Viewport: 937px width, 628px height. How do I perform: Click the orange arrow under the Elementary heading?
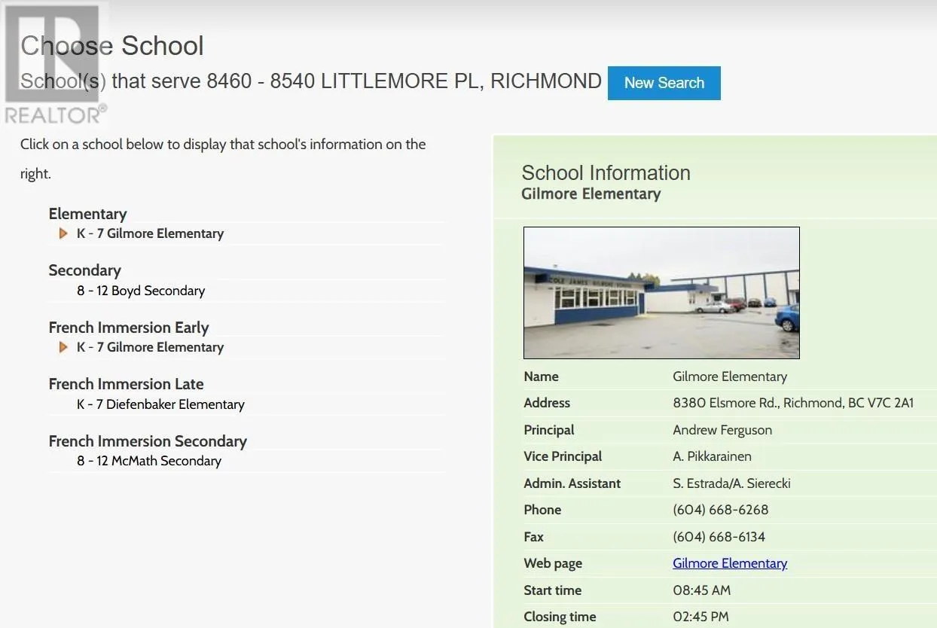point(63,233)
